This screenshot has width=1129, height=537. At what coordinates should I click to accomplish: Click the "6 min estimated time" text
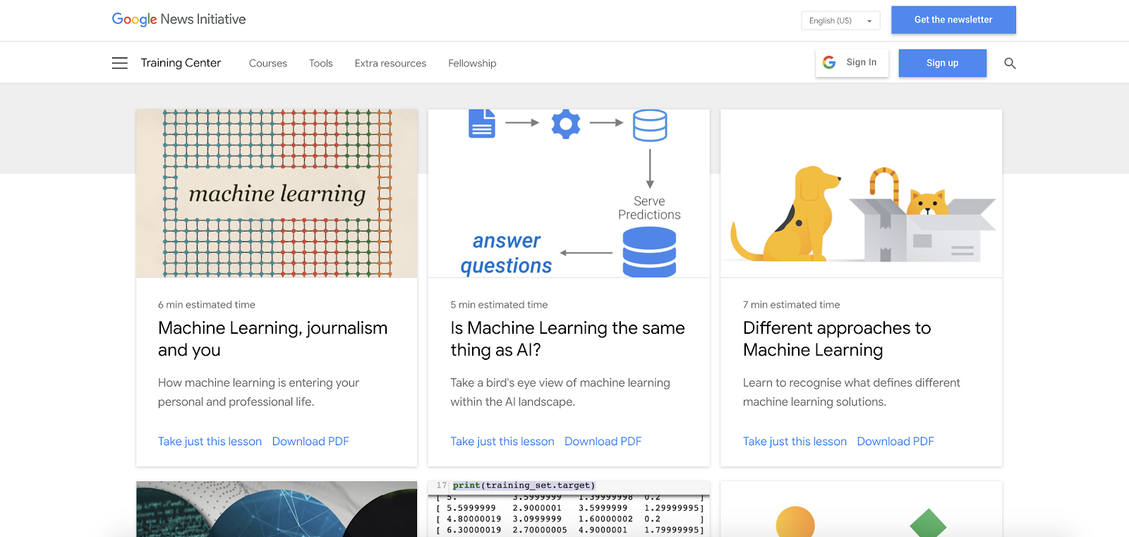pyautogui.click(x=207, y=305)
